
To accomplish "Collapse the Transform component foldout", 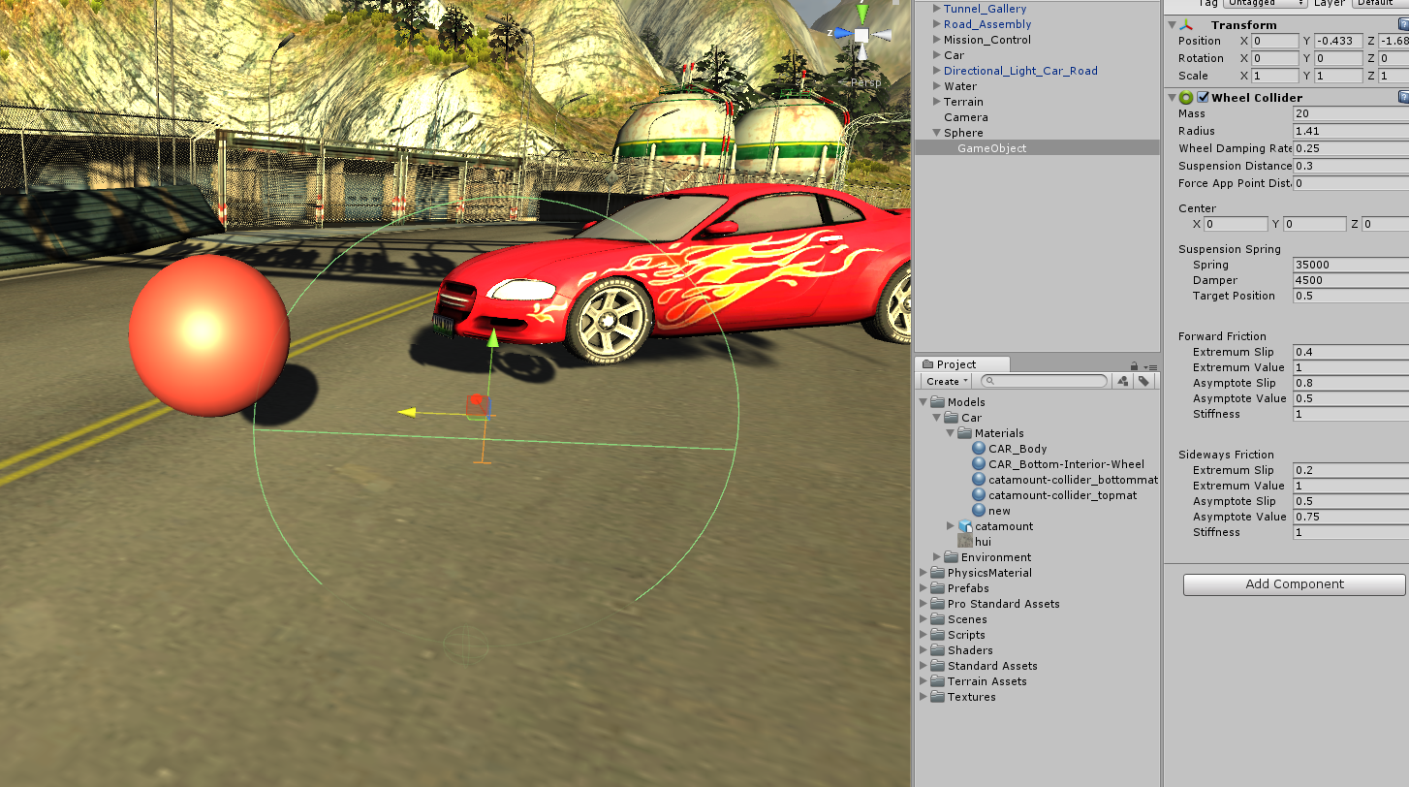I will 1172,25.
